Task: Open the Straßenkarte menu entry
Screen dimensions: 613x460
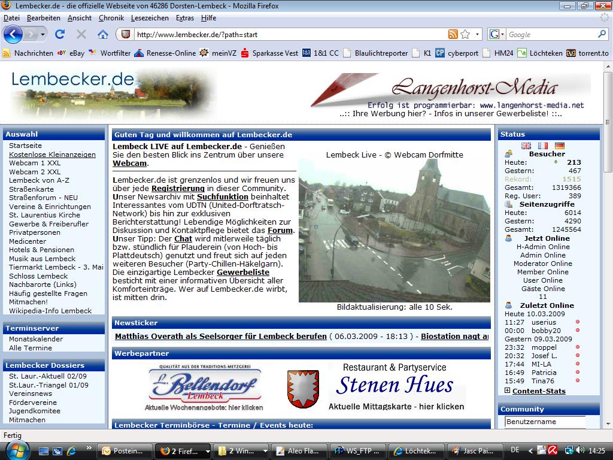Action: (x=31, y=189)
